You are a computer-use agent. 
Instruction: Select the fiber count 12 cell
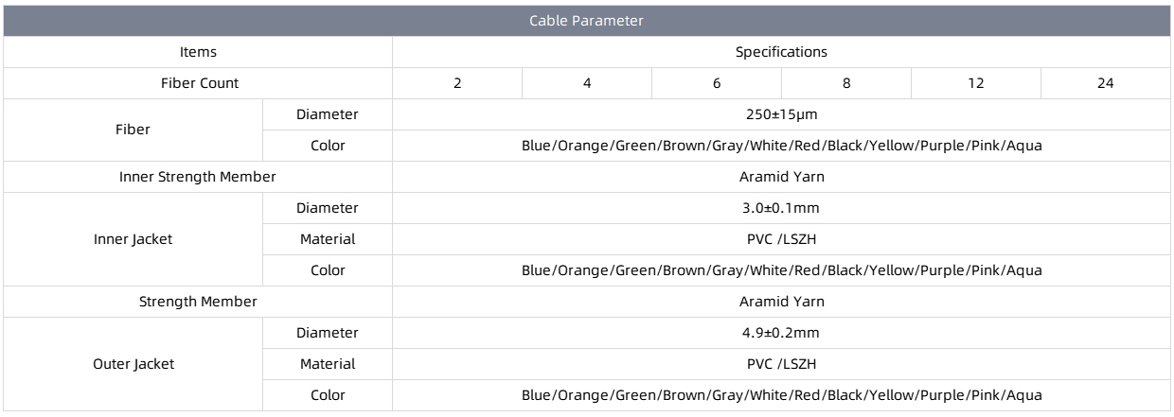976,83
